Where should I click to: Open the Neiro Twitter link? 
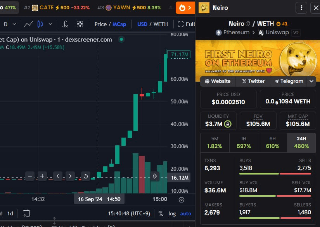[x=253, y=81]
